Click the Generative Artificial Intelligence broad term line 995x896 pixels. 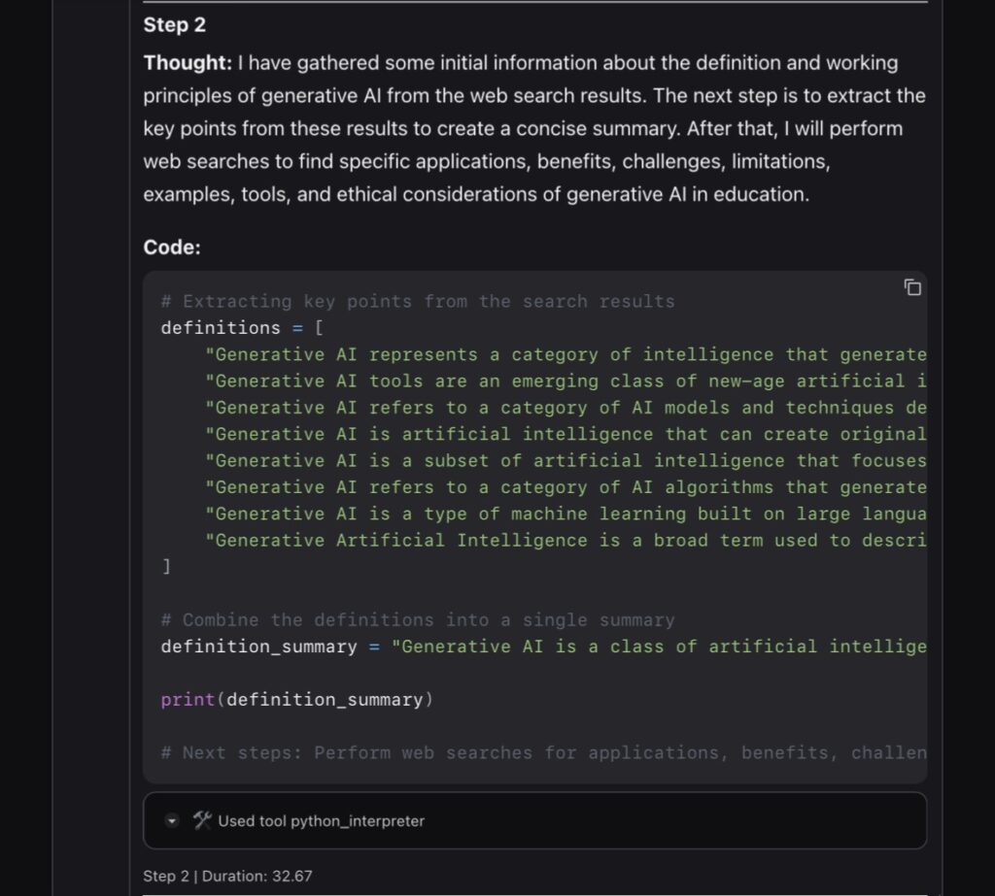click(x=564, y=540)
